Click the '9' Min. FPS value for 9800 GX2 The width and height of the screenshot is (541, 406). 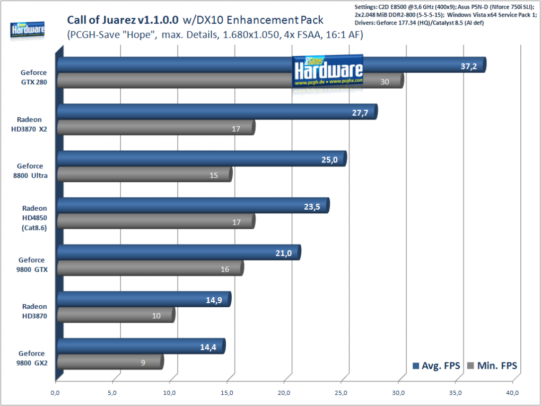click(x=143, y=363)
